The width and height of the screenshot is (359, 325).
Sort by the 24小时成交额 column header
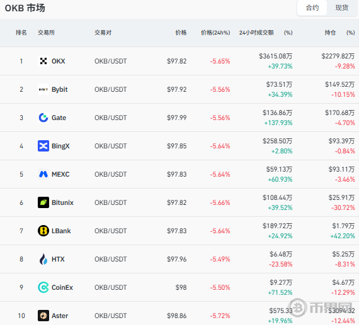coord(256,33)
